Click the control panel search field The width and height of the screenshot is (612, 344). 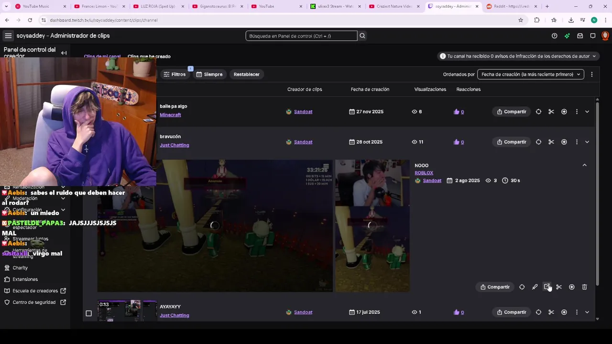[x=301, y=36]
